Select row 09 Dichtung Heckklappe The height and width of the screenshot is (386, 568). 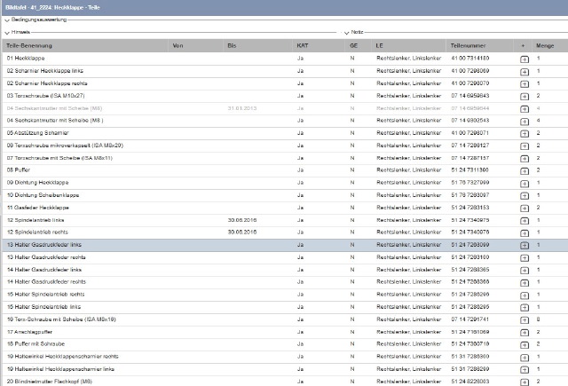click(285, 183)
